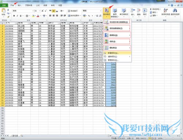Toggle Italic formatting
The width and height of the screenshot is (183, 140).
coord(17,16)
